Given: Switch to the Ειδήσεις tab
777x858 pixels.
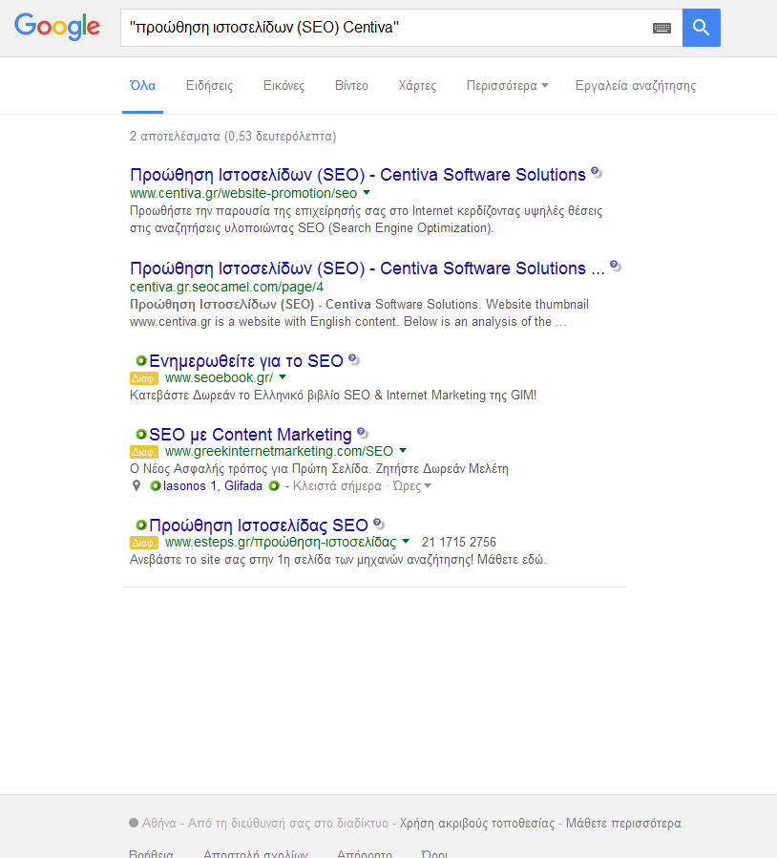Looking at the screenshot, I should pos(209,86).
